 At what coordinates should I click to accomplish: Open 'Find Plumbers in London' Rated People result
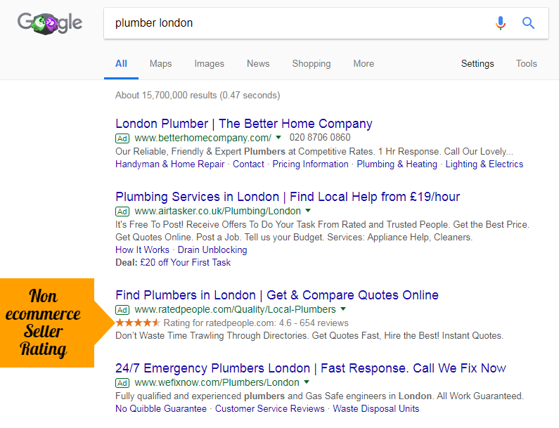click(x=277, y=295)
